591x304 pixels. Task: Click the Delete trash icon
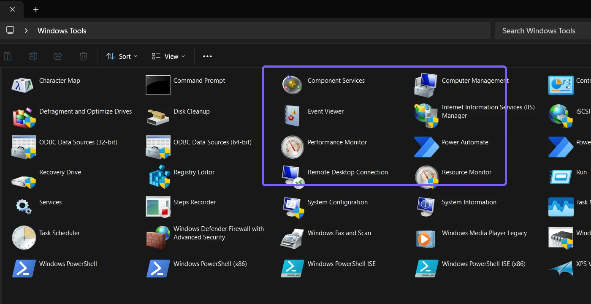click(84, 56)
